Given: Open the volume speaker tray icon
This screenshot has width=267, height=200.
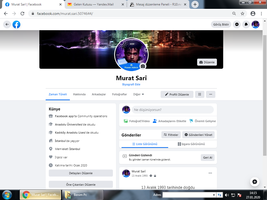Looking at the screenshot, I should click(227, 195).
